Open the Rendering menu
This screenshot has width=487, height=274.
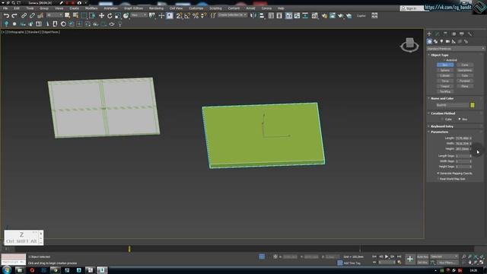click(x=156, y=8)
